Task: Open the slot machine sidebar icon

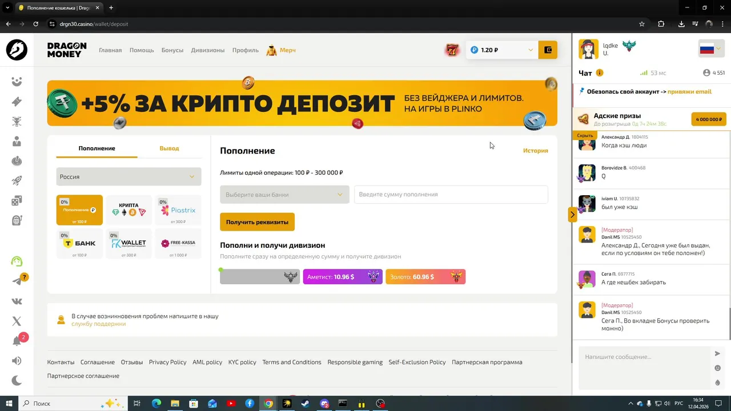Action: (17, 220)
